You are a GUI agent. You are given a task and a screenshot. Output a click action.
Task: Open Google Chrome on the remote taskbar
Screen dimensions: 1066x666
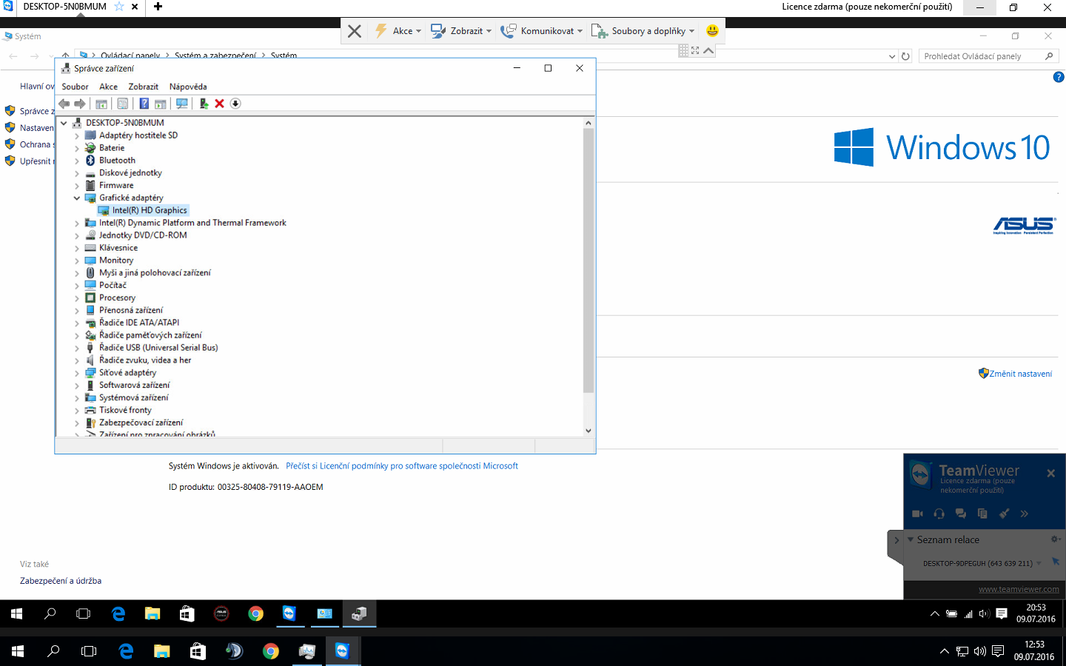(255, 613)
